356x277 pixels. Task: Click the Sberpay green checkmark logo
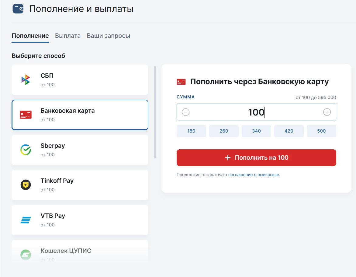click(x=26, y=150)
